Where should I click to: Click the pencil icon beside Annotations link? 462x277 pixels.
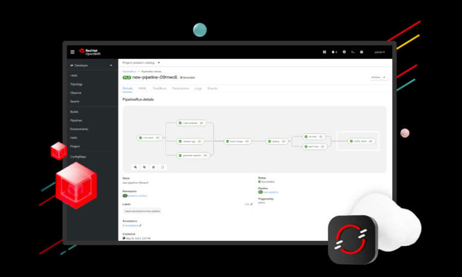click(x=140, y=225)
